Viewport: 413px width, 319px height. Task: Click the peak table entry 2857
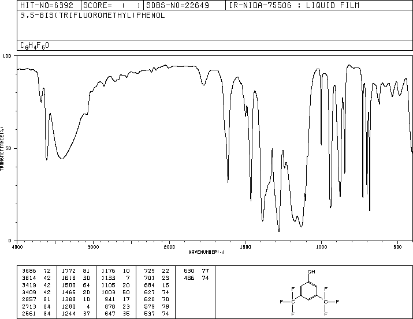(x=29, y=299)
